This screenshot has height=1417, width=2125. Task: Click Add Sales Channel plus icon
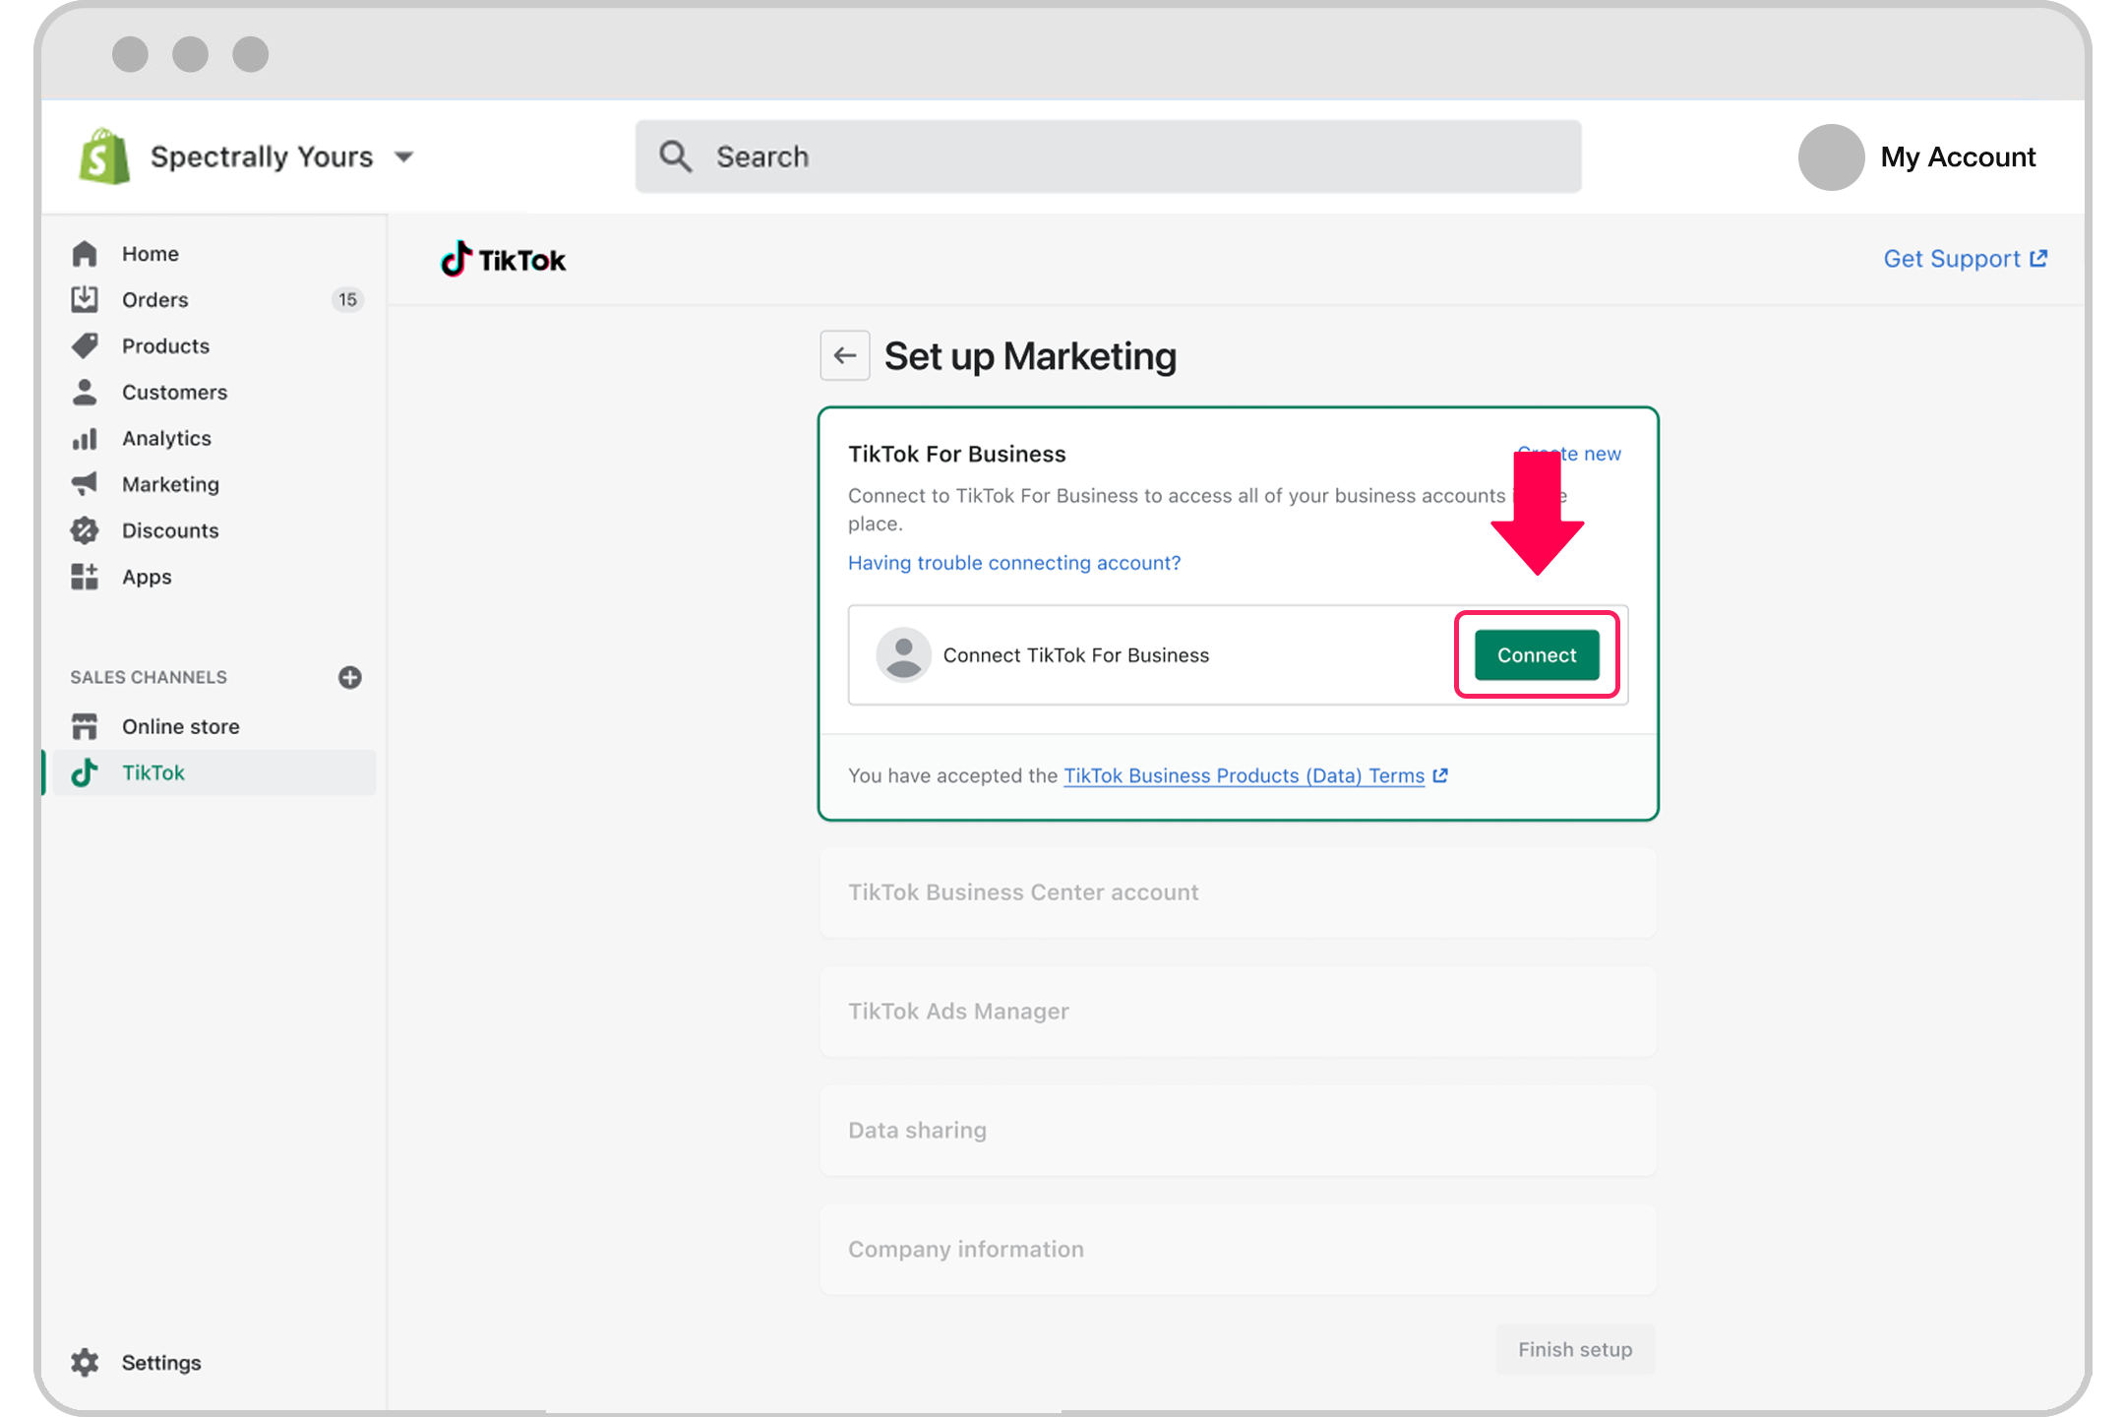[348, 677]
